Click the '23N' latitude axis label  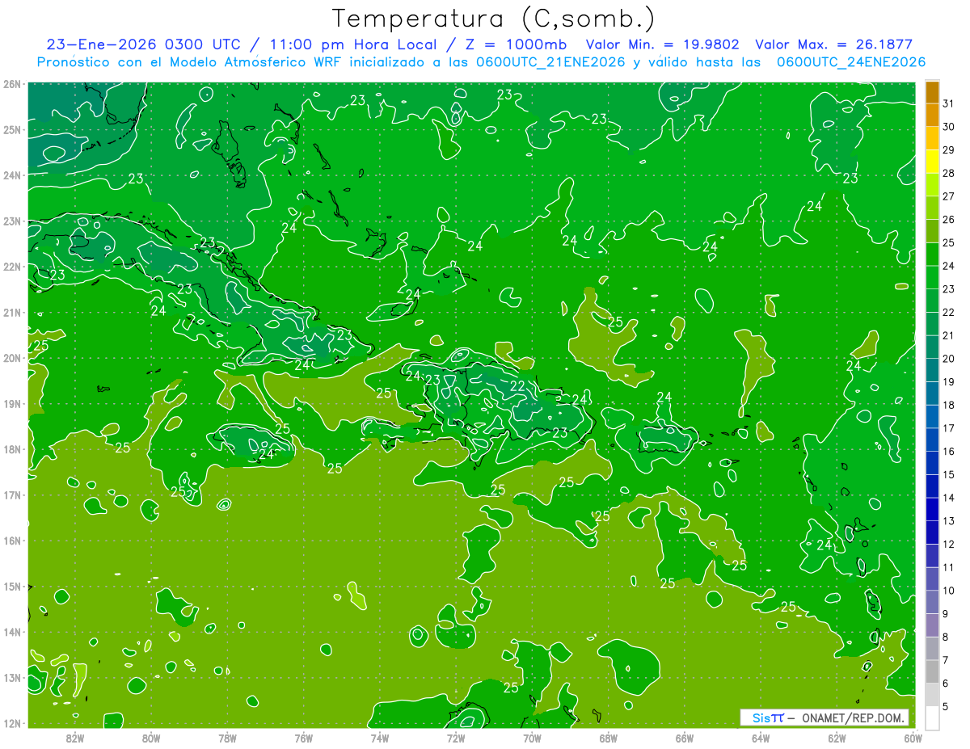point(11,221)
